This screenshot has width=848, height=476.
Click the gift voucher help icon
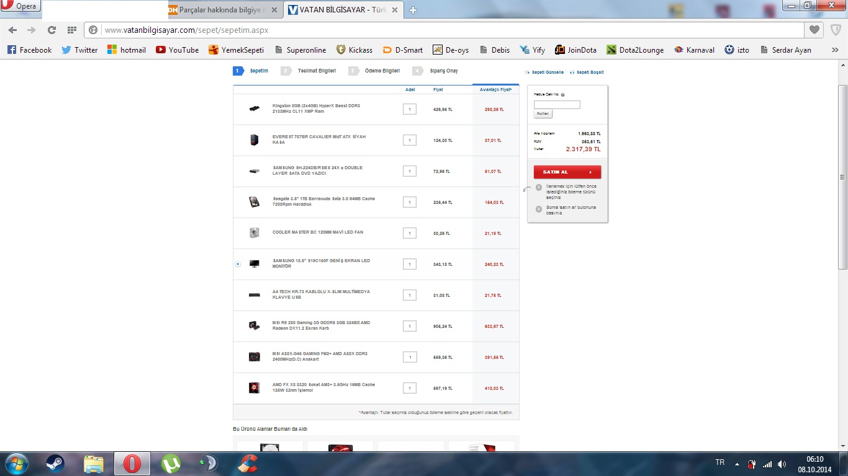point(562,95)
